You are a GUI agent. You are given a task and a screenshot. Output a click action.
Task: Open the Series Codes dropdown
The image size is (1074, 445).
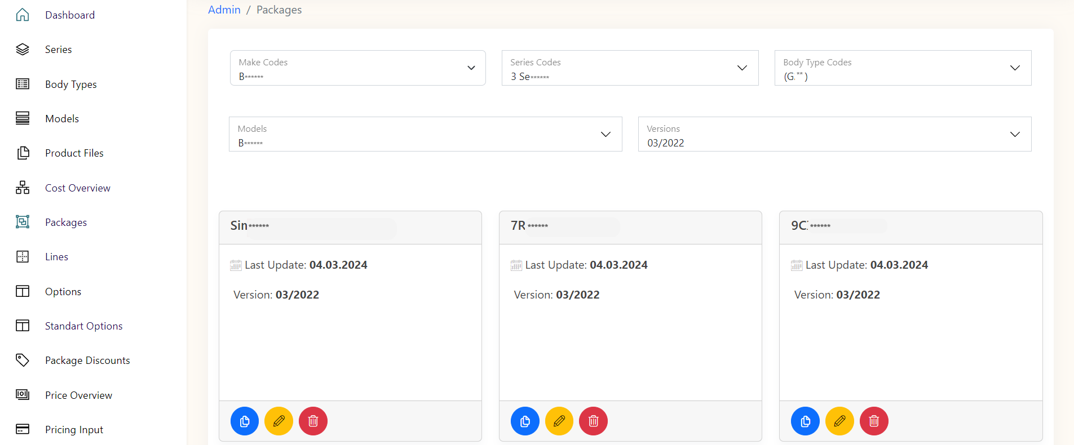(630, 68)
